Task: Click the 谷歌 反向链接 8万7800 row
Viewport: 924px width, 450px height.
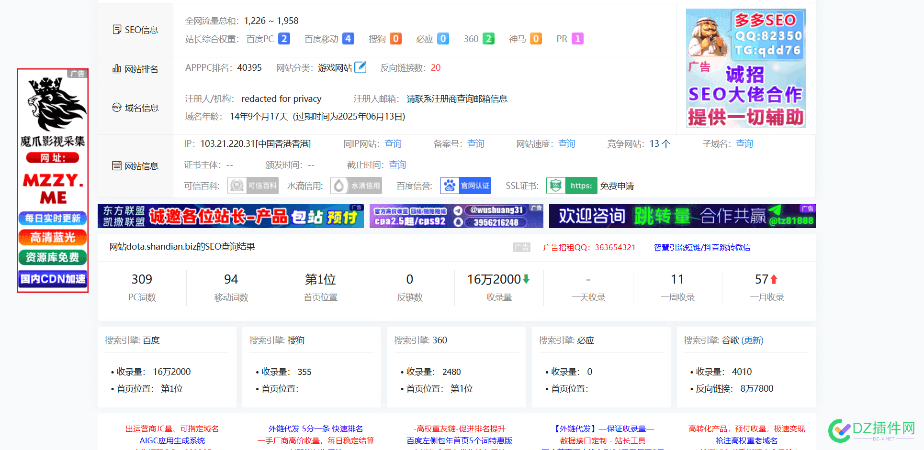Action: pyautogui.click(x=732, y=388)
